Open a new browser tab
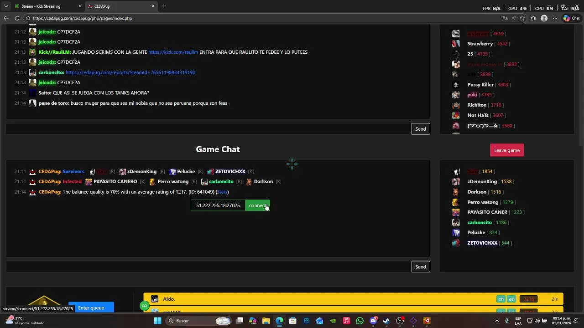 [x=164, y=6]
